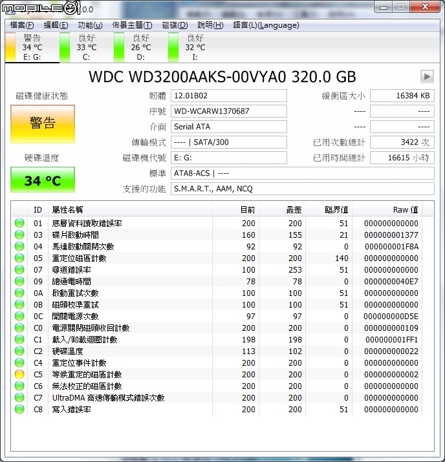Select the UltraDMA 高速傳輸模式錯誤次數 row

tap(217, 398)
